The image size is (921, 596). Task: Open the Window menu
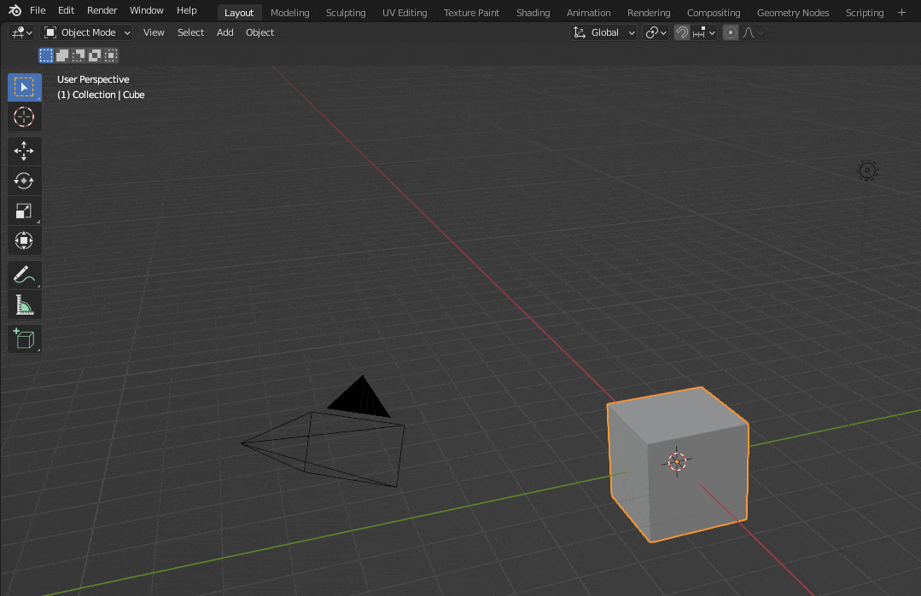pyautogui.click(x=146, y=10)
